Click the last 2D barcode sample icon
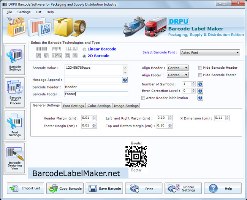The height and width of the screenshot is (200, 247). coord(75,55)
